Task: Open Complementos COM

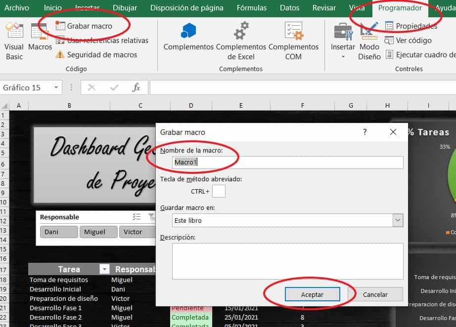Action: click(293, 41)
